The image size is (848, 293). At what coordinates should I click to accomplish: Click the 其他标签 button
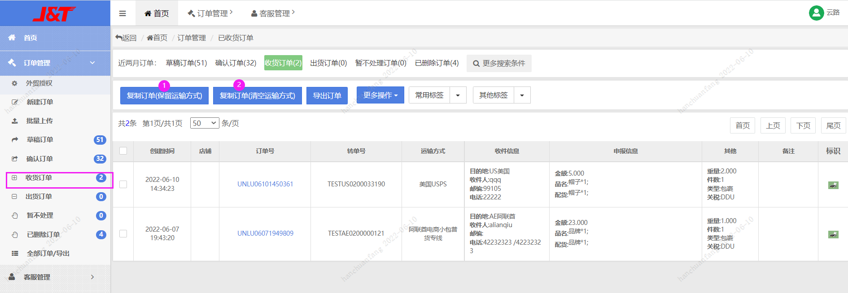[x=494, y=95]
